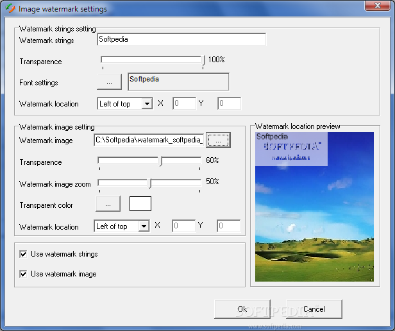This screenshot has width=395, height=331.
Task: Open Font settings browse button
Action: click(109, 82)
